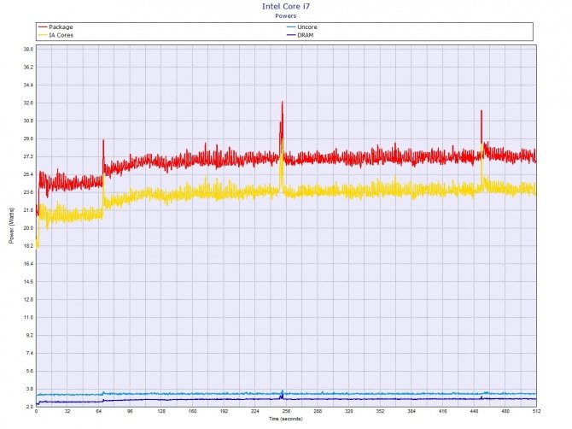This screenshot has width=572, height=429.
Task: Click the 2.0 y-axis value
Action: coord(30,407)
